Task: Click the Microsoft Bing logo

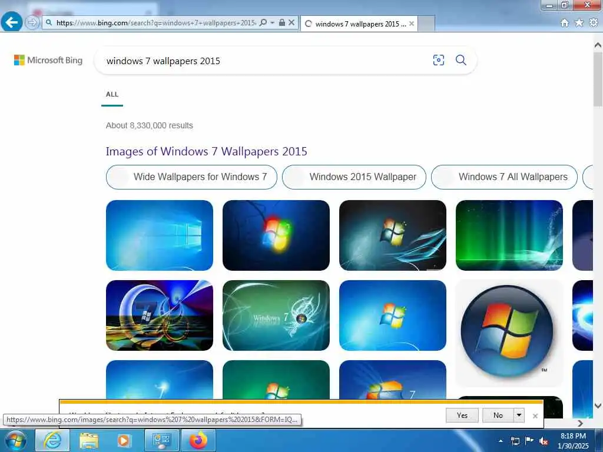Action: [48, 61]
